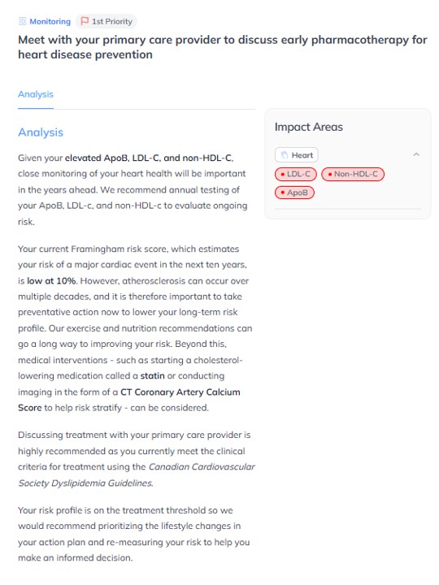Click the red dot on the LDL-C tag

pos(283,174)
